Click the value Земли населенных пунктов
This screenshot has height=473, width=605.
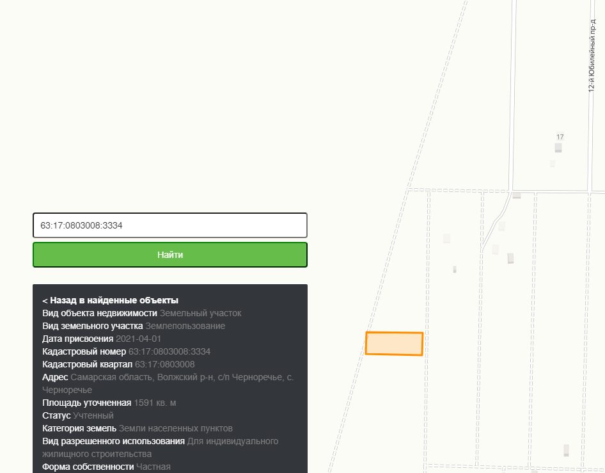coord(176,428)
